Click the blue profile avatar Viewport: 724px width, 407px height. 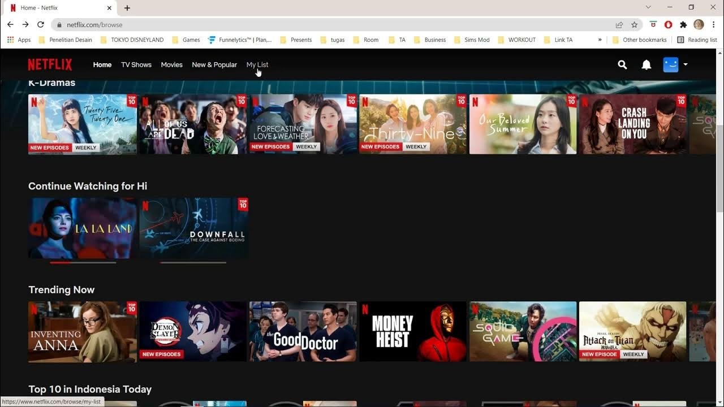coord(670,64)
